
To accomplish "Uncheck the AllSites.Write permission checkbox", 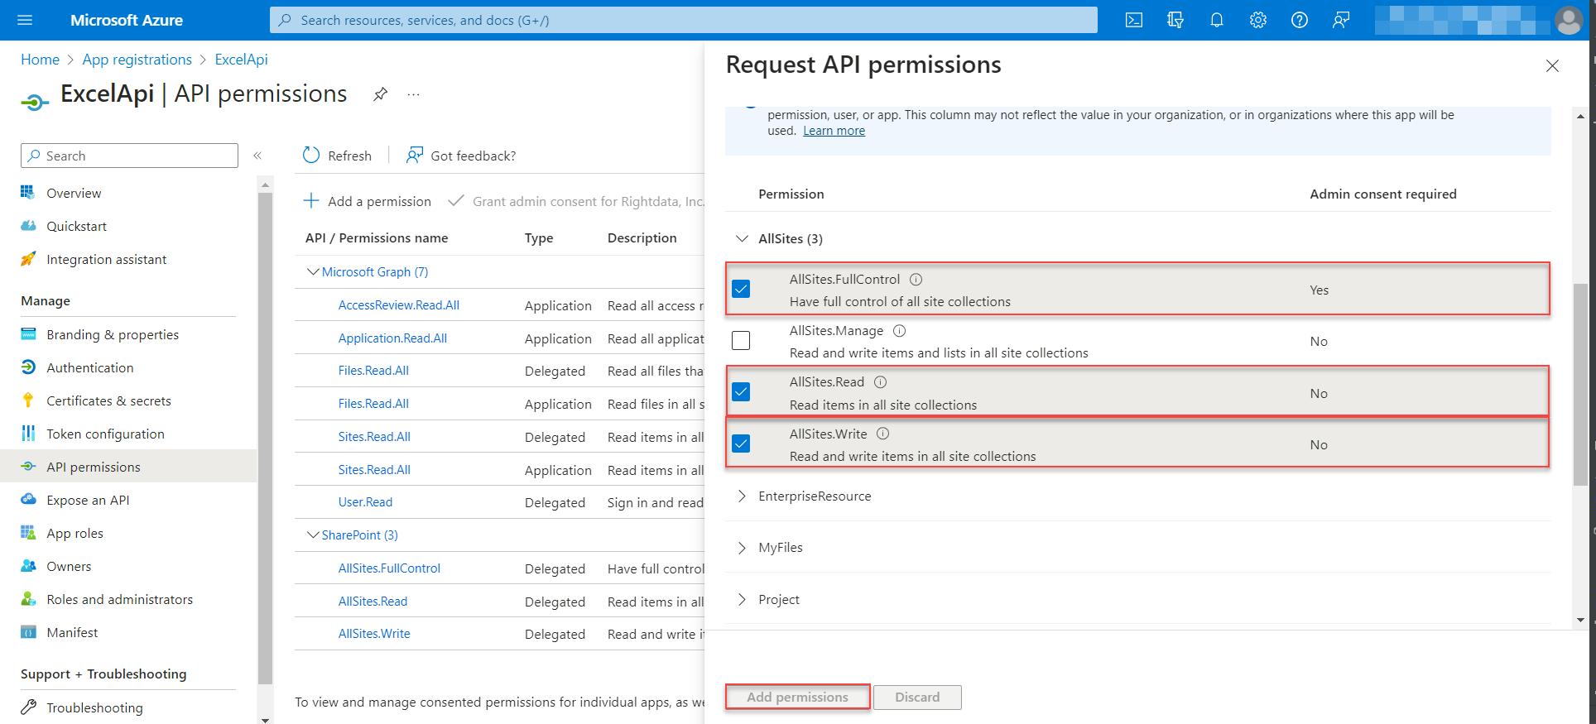I will pos(741,444).
